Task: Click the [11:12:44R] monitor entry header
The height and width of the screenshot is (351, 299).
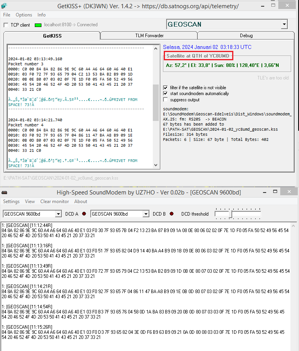Action: [27, 225]
